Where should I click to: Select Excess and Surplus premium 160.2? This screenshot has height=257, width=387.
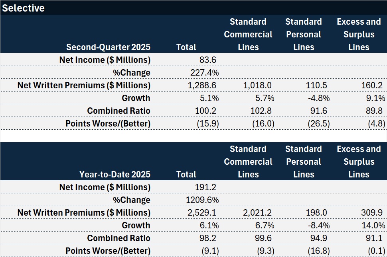(x=371, y=85)
